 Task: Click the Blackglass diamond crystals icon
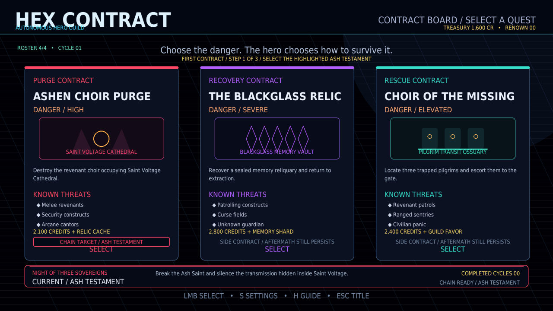[x=277, y=139]
